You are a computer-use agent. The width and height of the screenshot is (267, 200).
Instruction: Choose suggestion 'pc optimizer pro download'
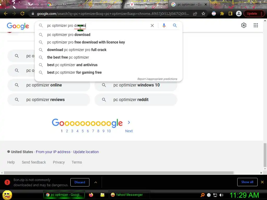tap(108, 35)
